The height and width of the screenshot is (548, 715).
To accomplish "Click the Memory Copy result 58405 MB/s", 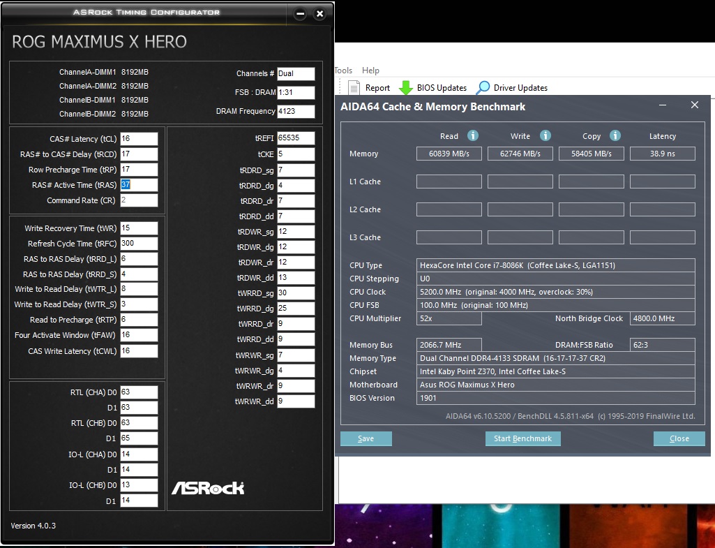I will click(592, 154).
